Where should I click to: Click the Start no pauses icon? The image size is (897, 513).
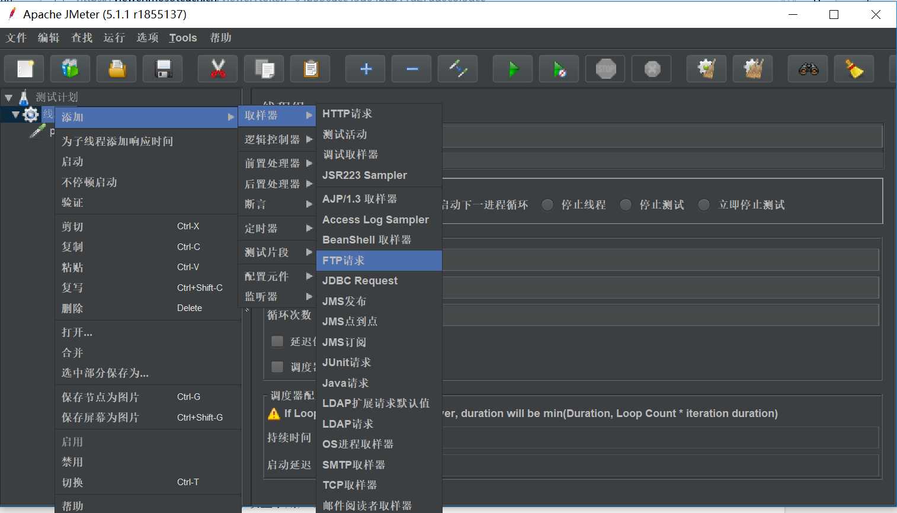(x=559, y=69)
